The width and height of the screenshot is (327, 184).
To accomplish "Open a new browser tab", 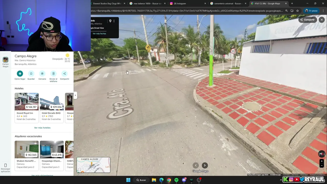I will (292, 4).
